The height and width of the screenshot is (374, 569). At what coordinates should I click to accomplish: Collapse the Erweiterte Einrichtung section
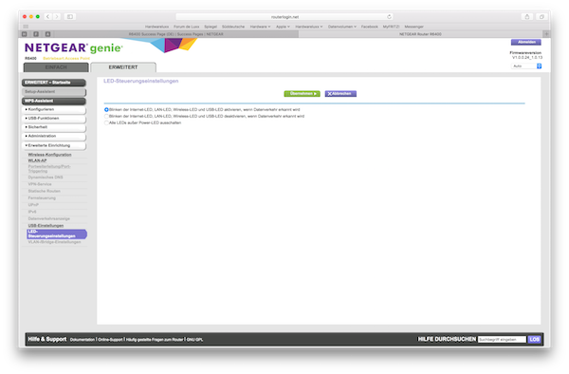click(54, 145)
